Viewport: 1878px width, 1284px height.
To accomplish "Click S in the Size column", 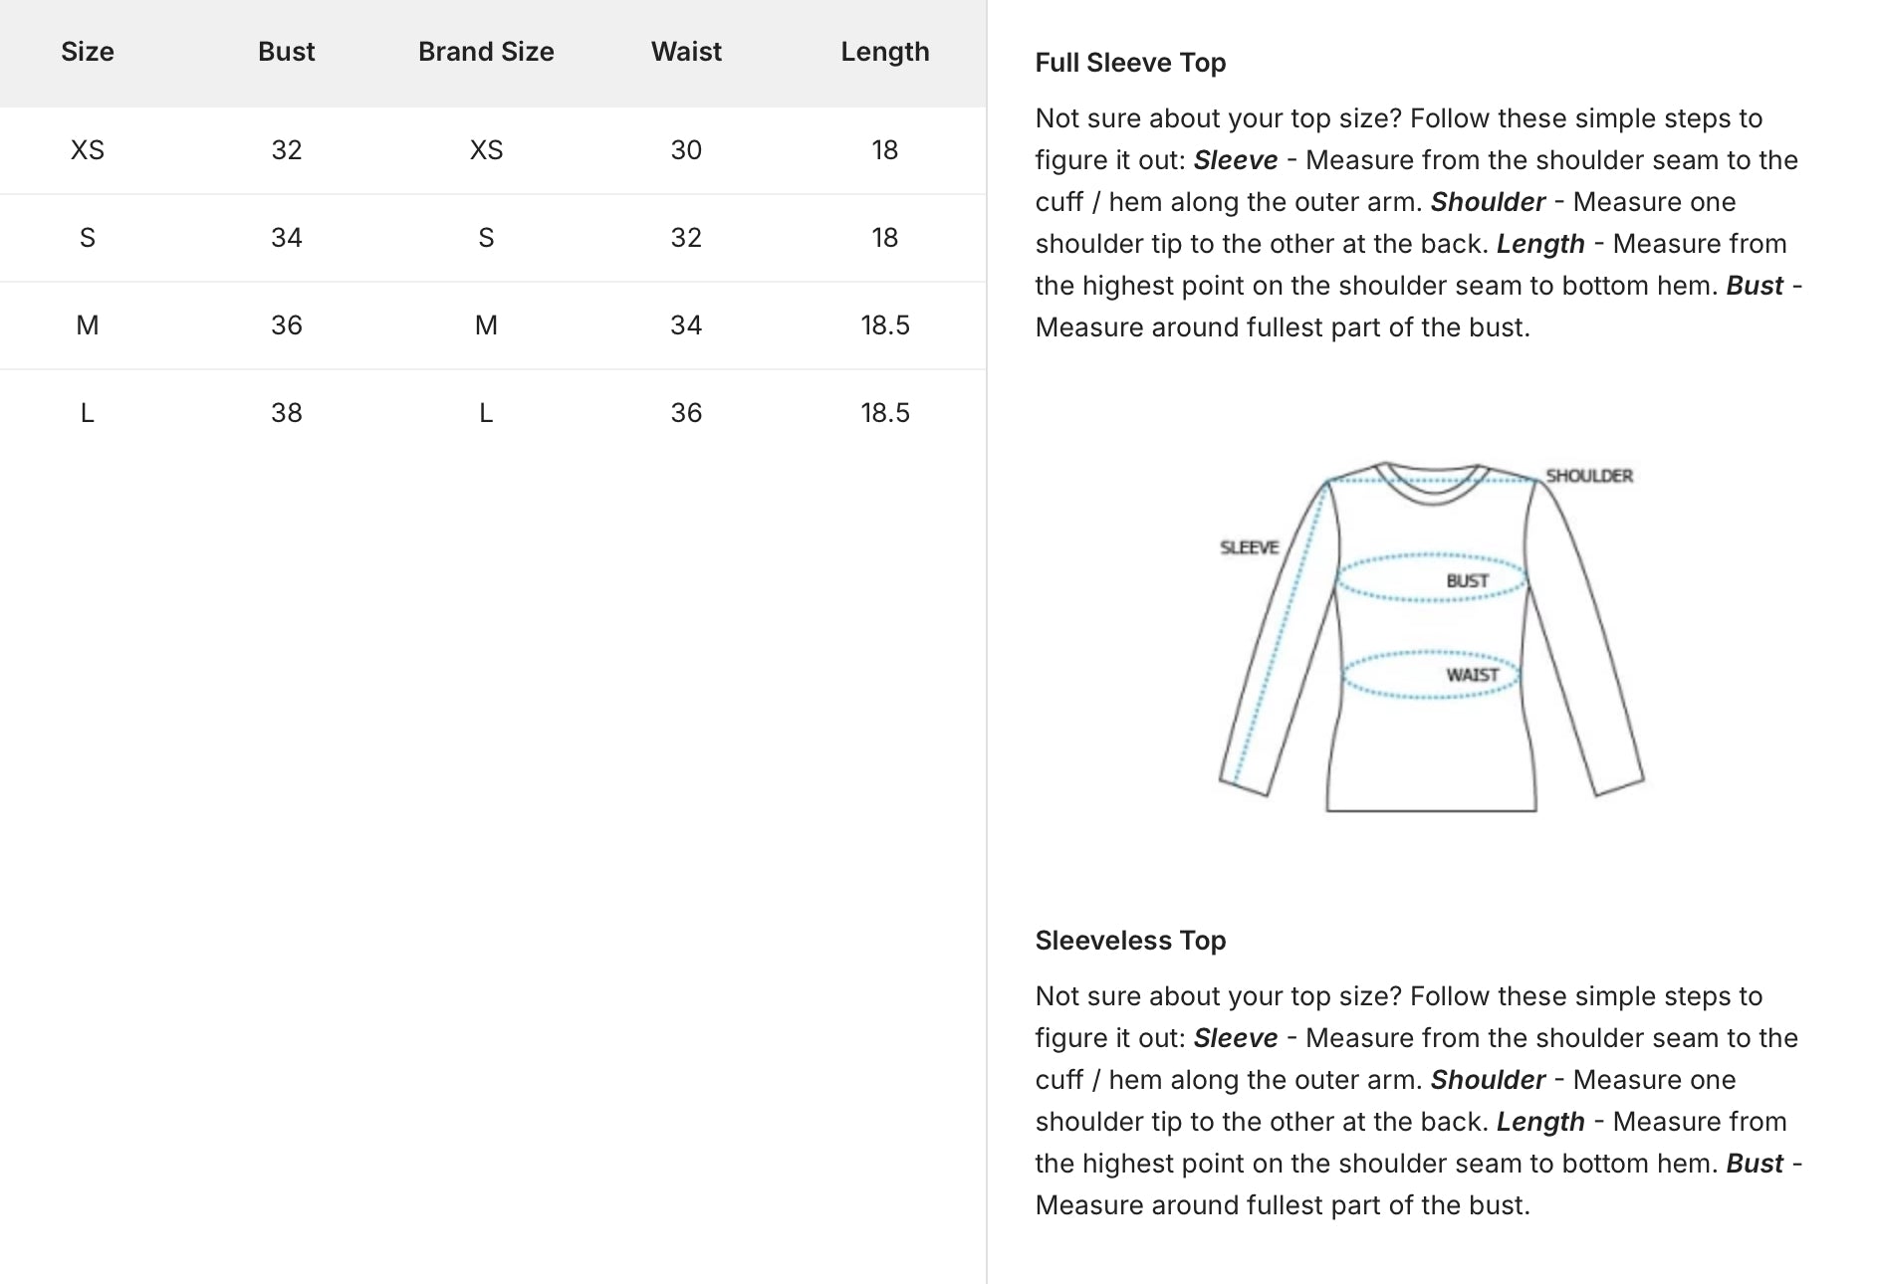I will coord(88,238).
